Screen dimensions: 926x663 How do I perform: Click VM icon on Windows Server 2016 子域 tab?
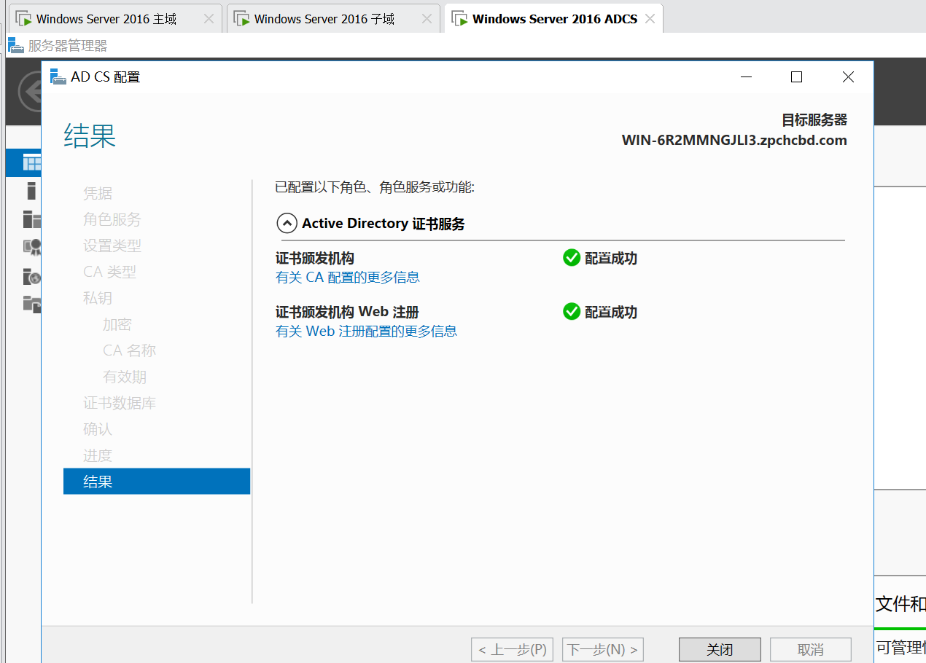click(242, 18)
